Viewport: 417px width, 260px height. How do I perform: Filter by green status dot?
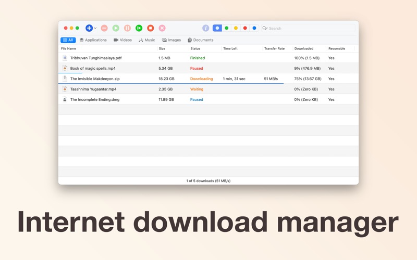(x=227, y=28)
